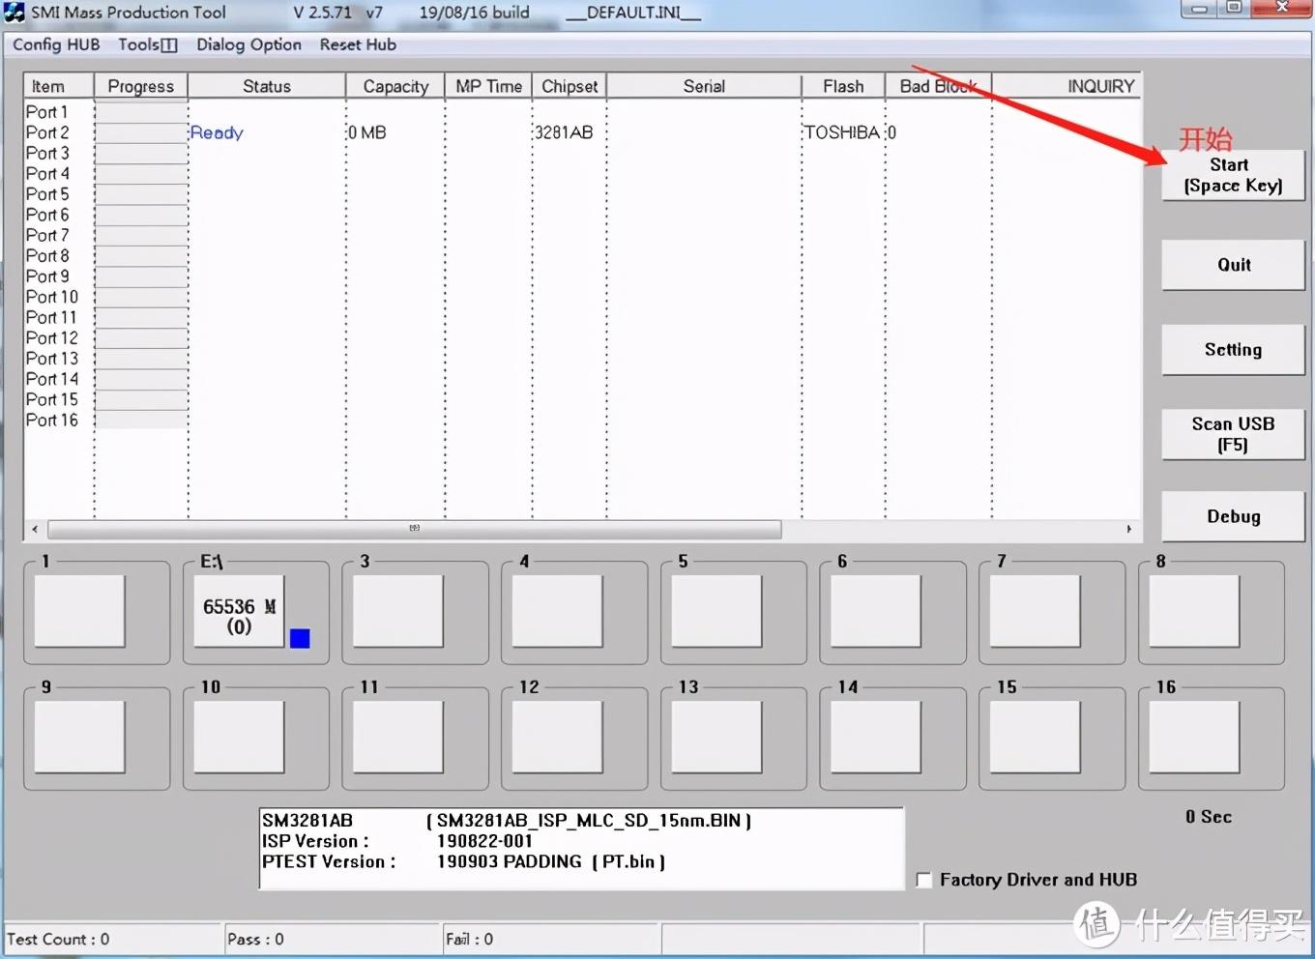Select empty port slot 8
This screenshot has height=959, width=1315.
tap(1194, 611)
